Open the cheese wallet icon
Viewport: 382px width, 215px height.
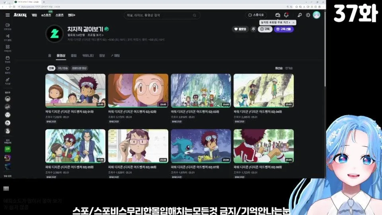click(277, 15)
